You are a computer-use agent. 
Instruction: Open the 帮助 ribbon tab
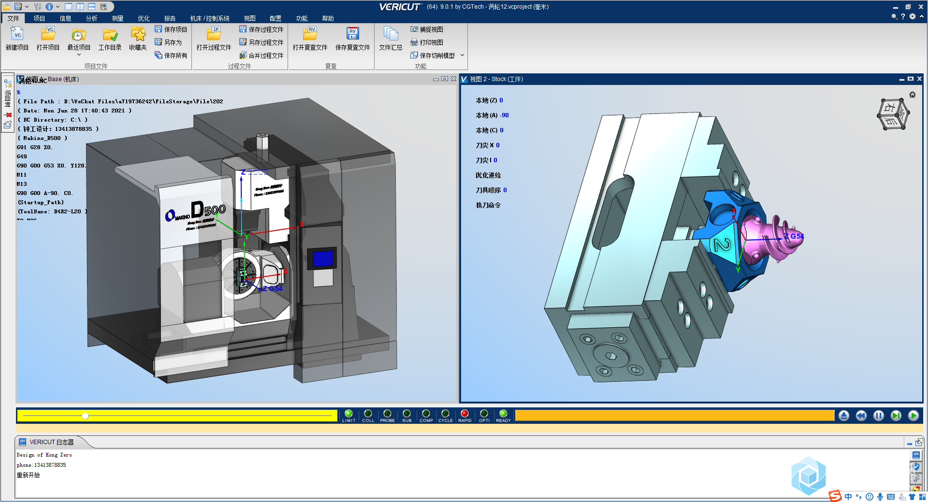pyautogui.click(x=328, y=18)
